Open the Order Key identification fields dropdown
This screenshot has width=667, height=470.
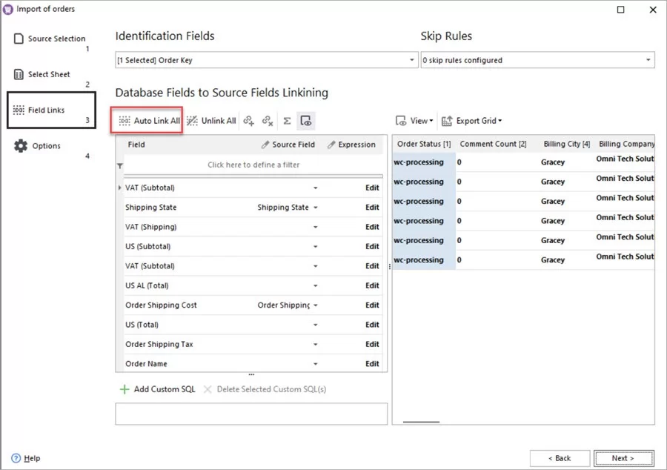click(x=411, y=59)
